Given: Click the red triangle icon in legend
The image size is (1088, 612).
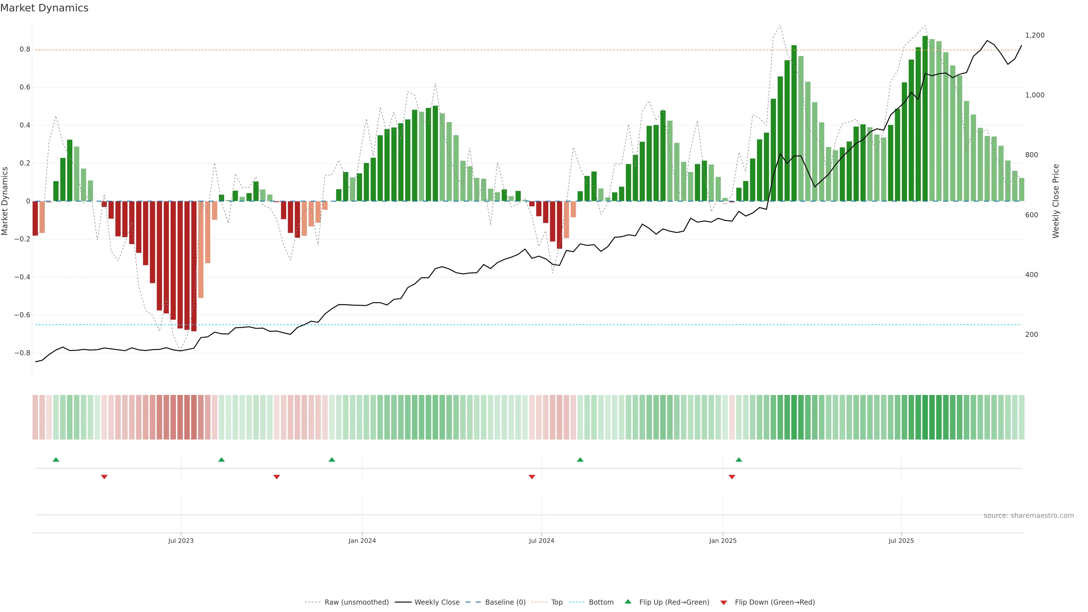Looking at the screenshot, I should coord(724,602).
